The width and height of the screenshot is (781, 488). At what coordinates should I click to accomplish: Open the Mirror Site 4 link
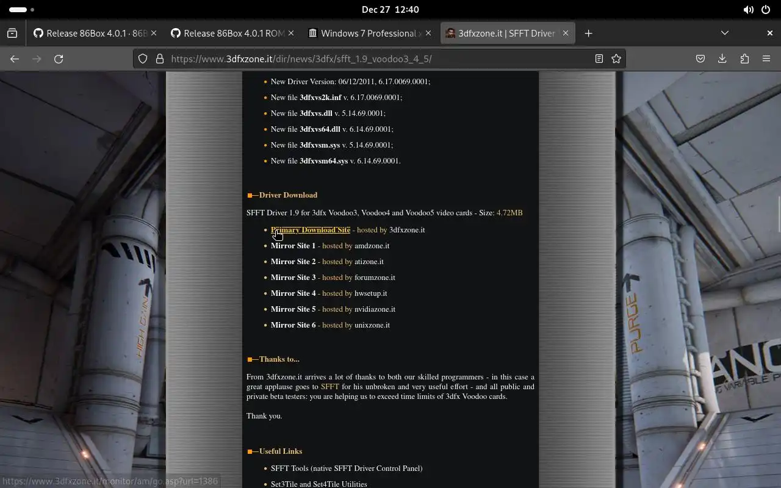(x=293, y=293)
